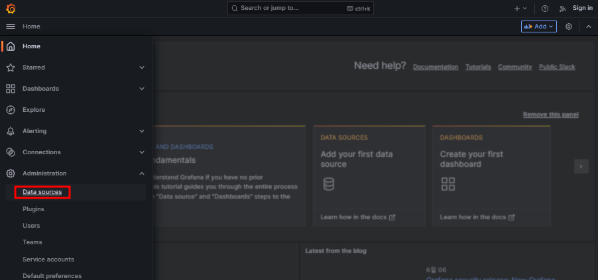This screenshot has width=598, height=280.
Task: Click the Alerting label in sidebar
Action: (34, 131)
